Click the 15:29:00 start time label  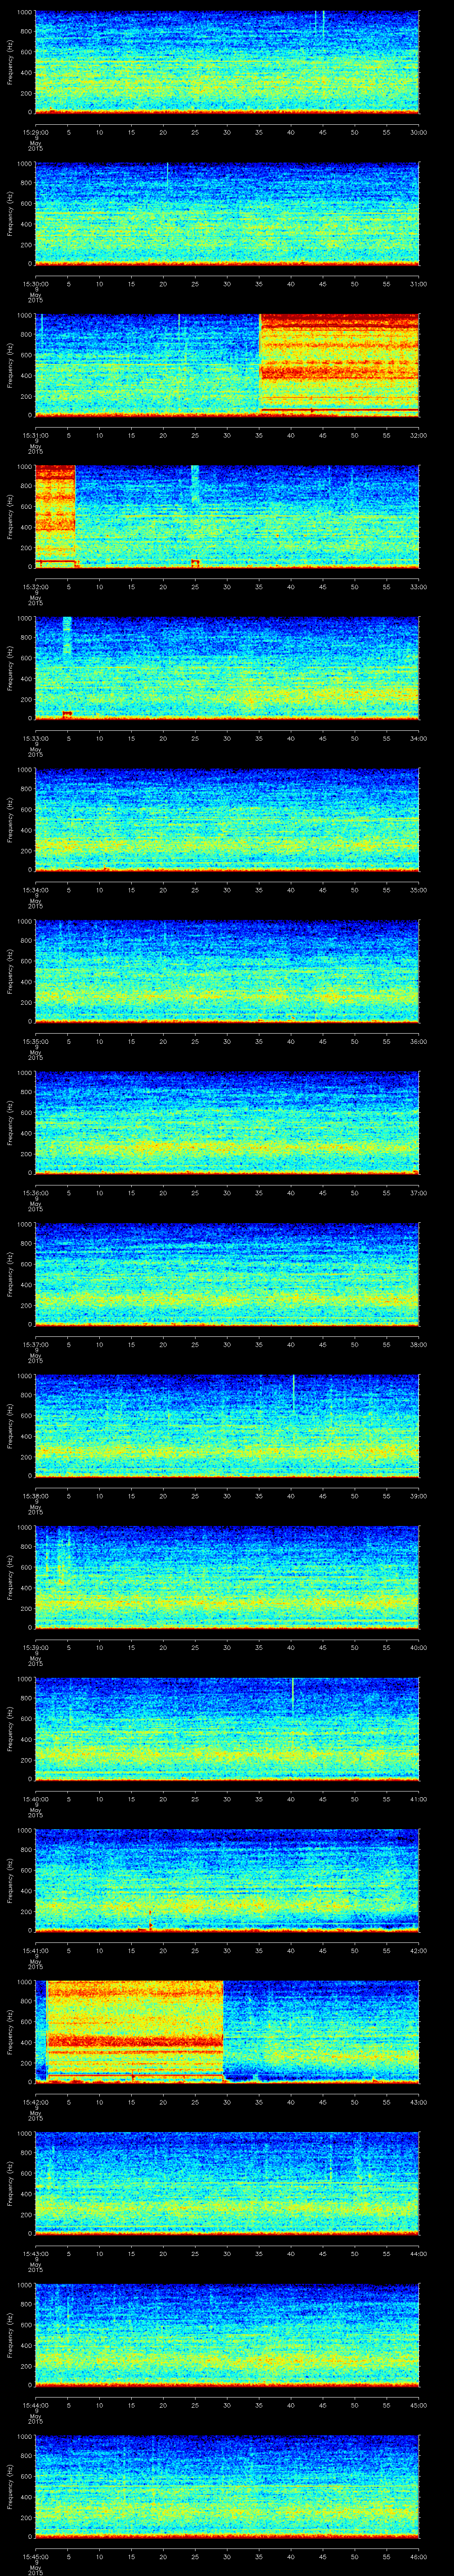point(35,131)
